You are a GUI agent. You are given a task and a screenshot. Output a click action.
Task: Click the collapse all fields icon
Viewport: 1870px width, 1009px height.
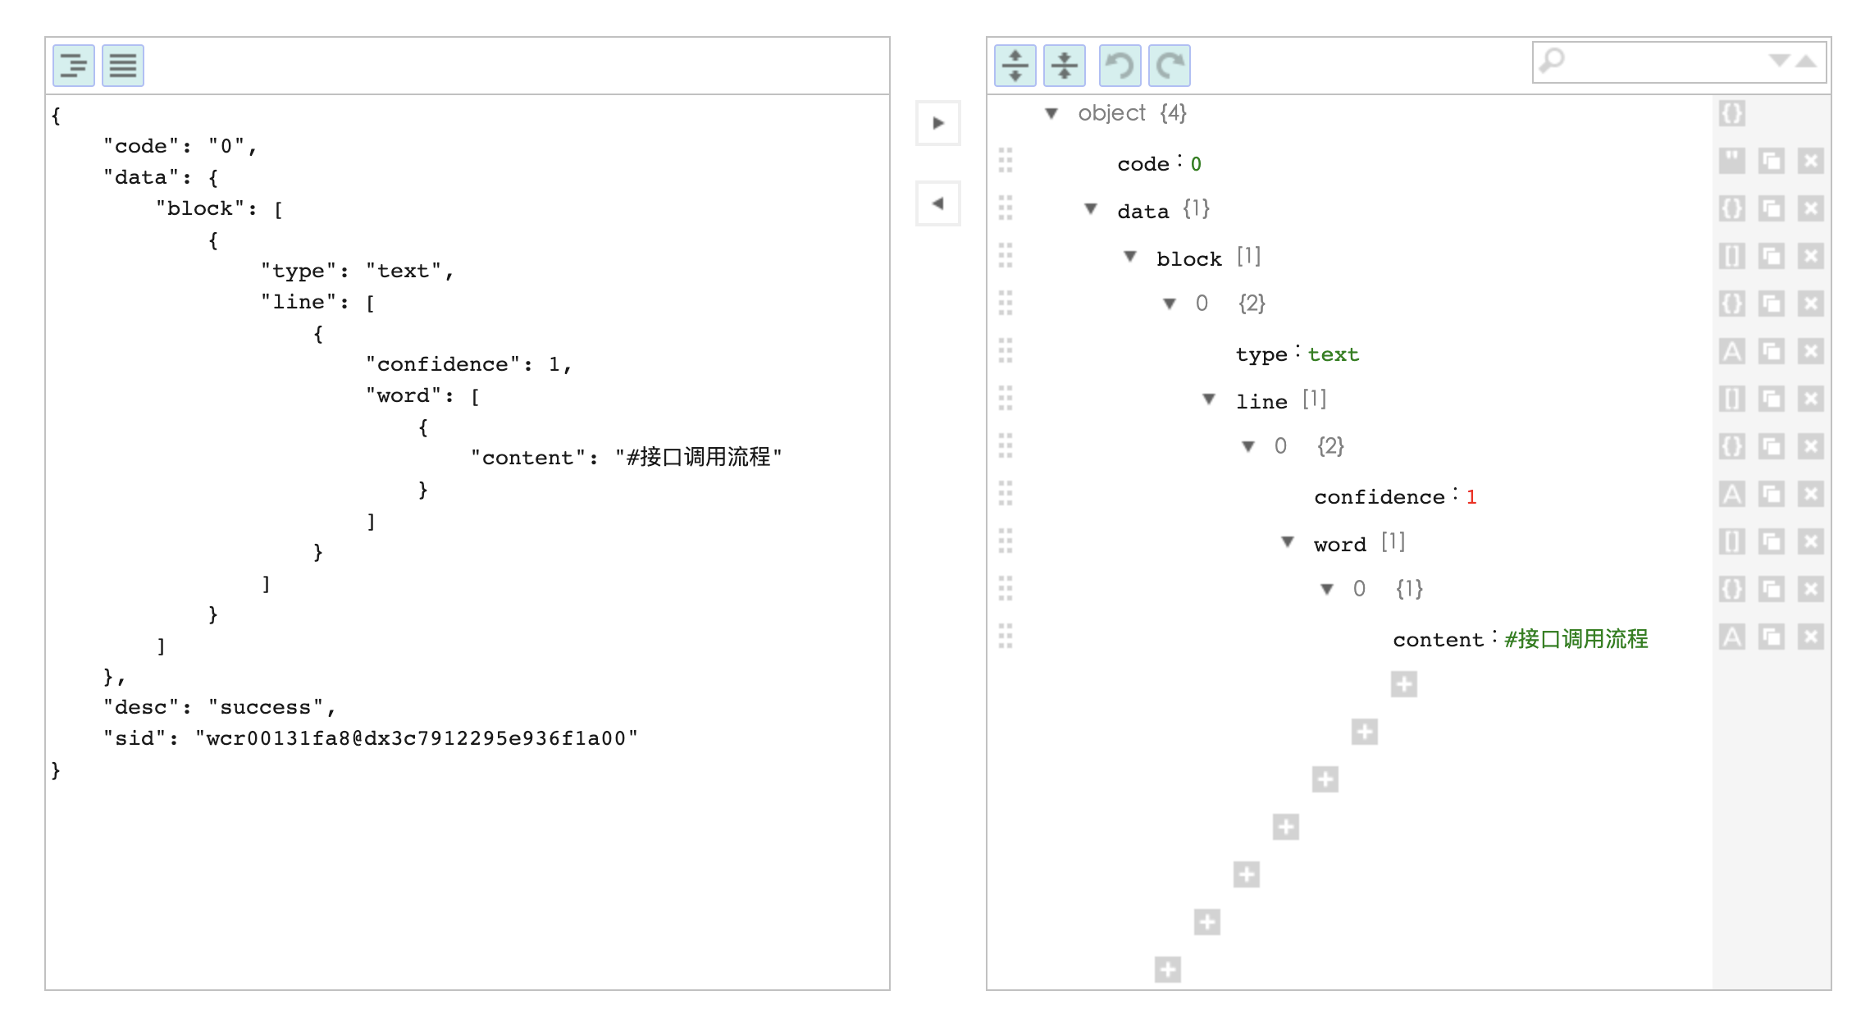pyautogui.click(x=1065, y=66)
